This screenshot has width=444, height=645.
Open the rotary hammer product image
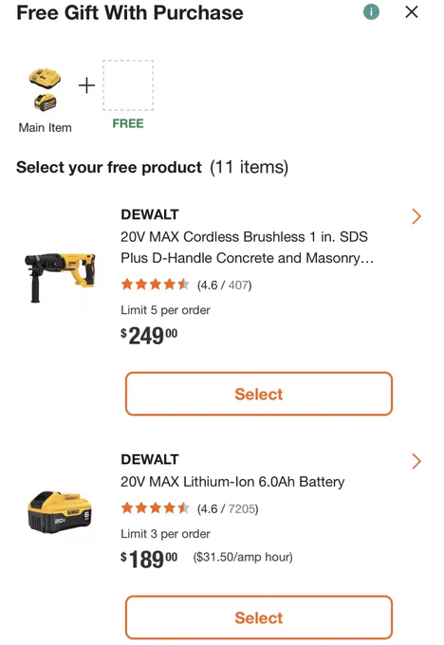(x=60, y=277)
